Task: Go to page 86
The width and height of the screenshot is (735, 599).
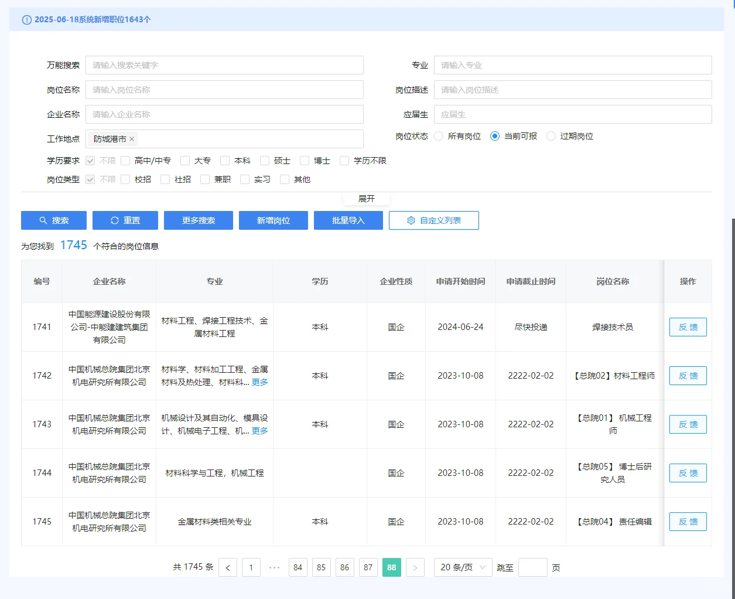Action: tap(345, 567)
